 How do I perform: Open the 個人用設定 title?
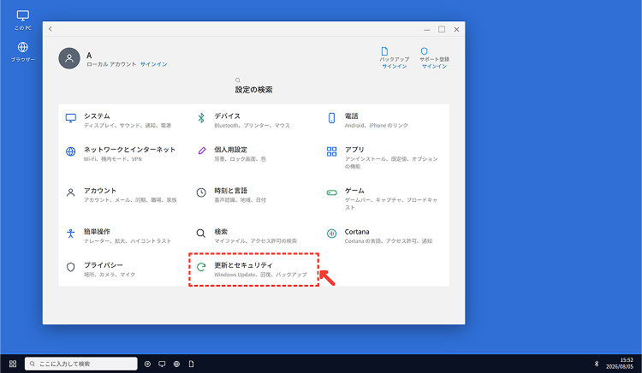[x=230, y=150]
